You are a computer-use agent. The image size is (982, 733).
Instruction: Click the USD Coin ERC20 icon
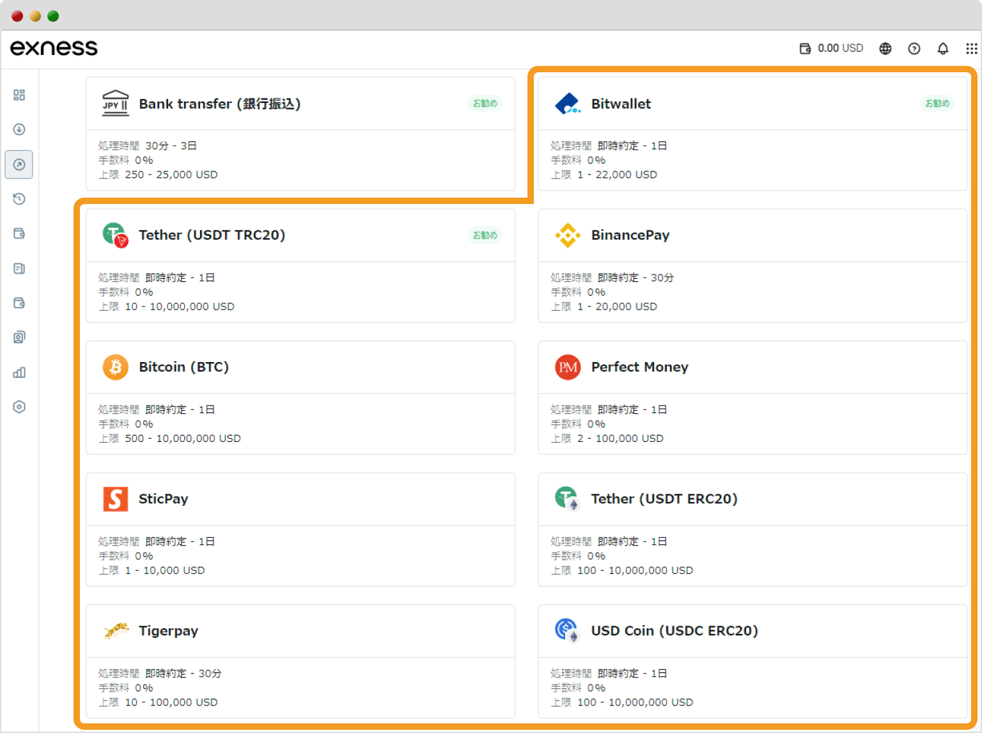(x=567, y=631)
